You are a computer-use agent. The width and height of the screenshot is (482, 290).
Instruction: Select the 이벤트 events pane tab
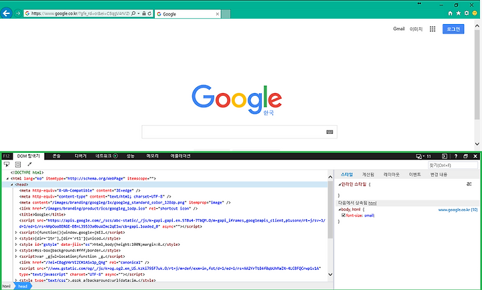414,174
